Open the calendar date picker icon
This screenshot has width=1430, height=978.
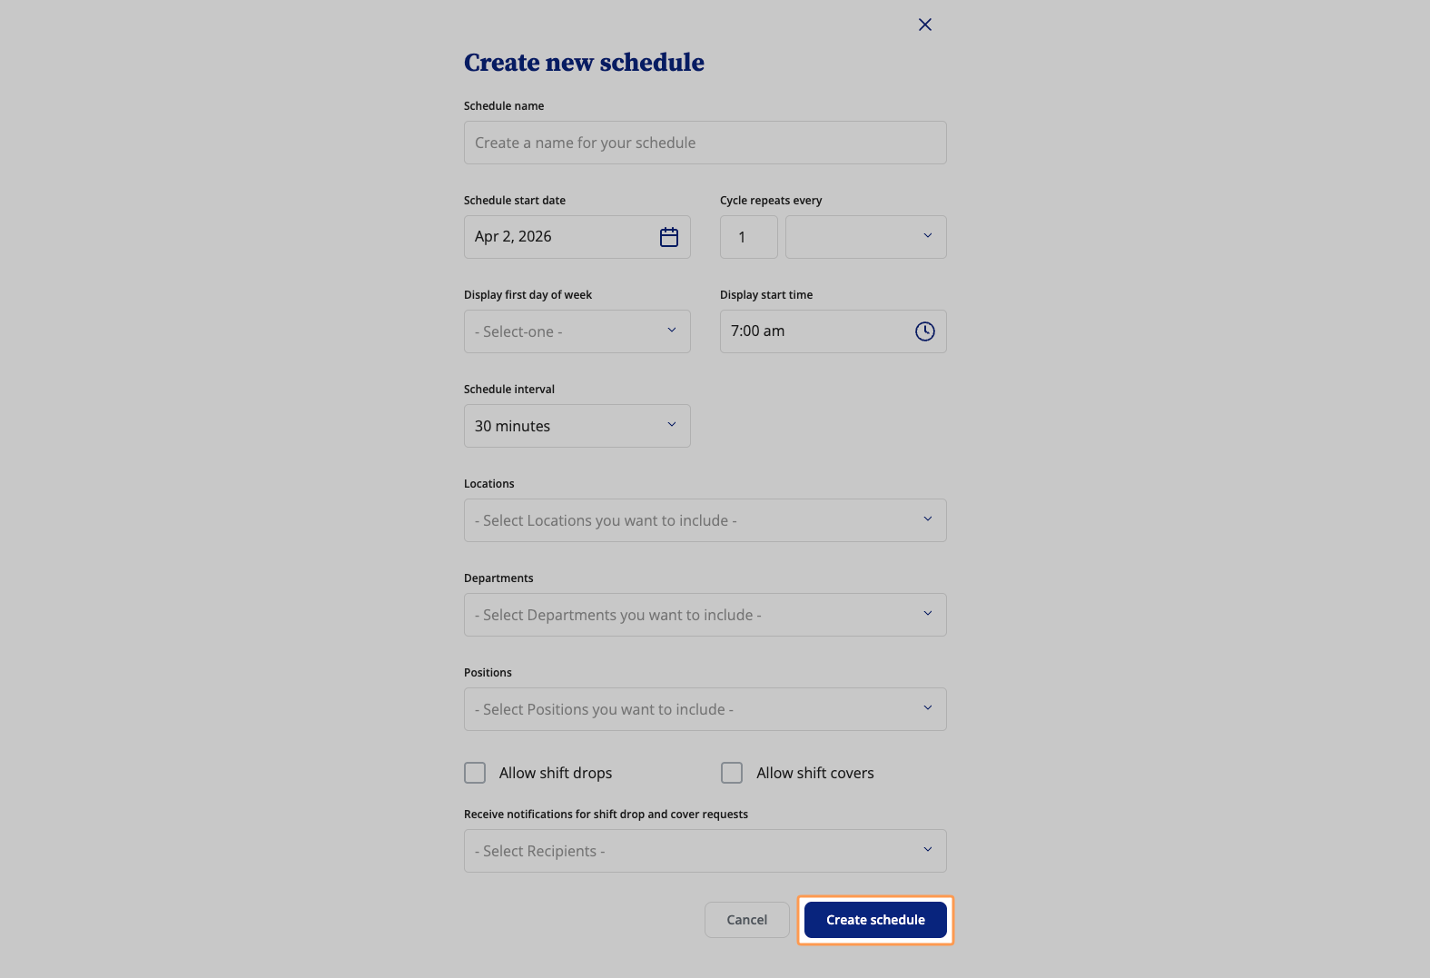pyautogui.click(x=669, y=237)
